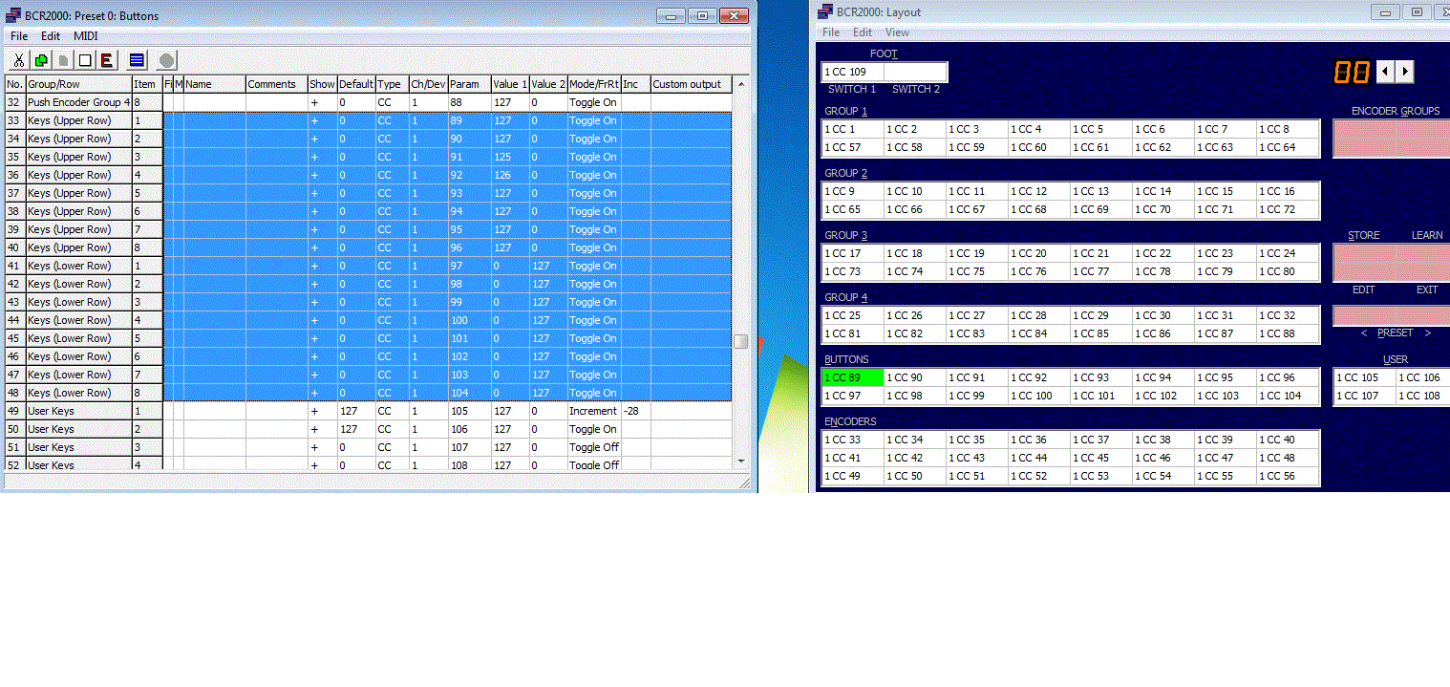Click 1 CC 72 cell in Group 2
1450x687 pixels.
point(1288,209)
